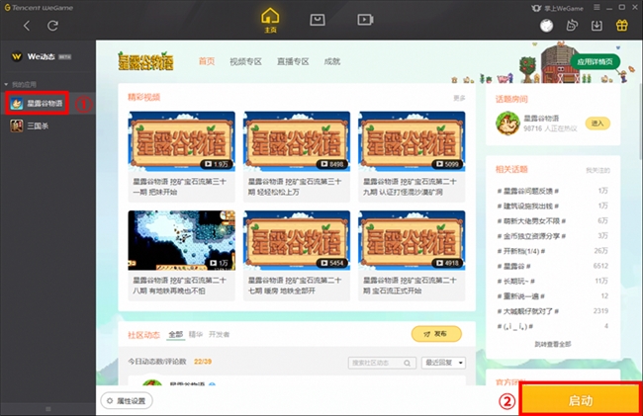Click the 启动 launch button
The image size is (643, 416).
coord(581,400)
